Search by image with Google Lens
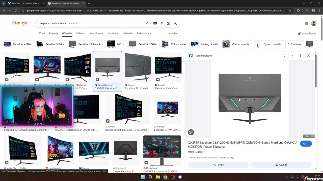The width and height of the screenshot is (323, 181). 169,23
